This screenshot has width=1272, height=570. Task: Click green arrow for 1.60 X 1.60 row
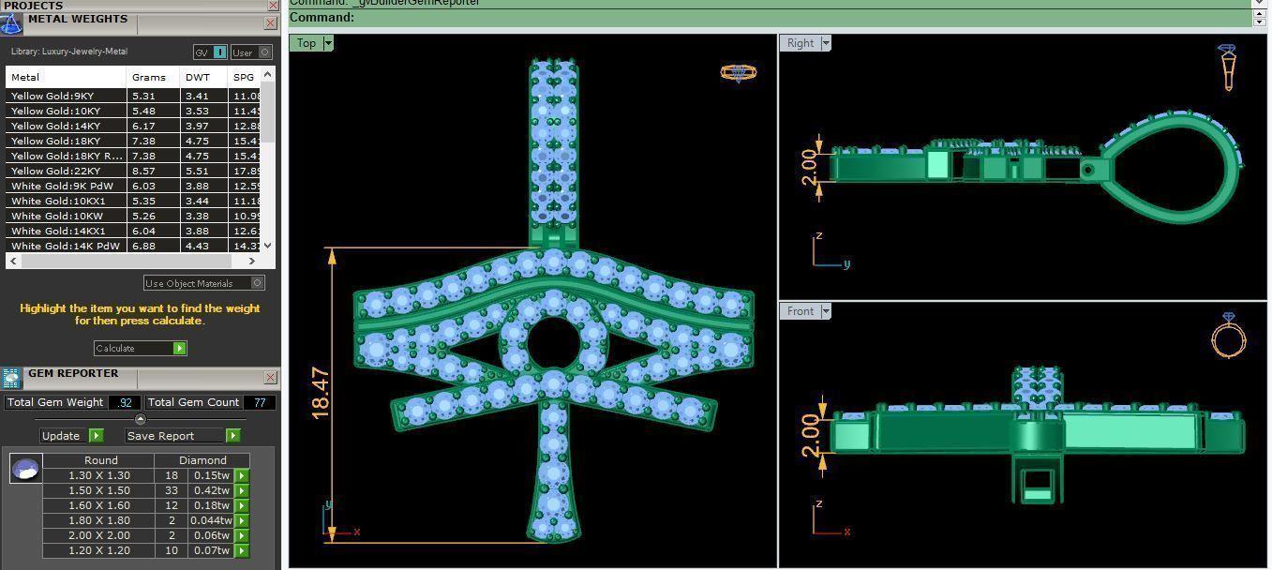pos(242,505)
